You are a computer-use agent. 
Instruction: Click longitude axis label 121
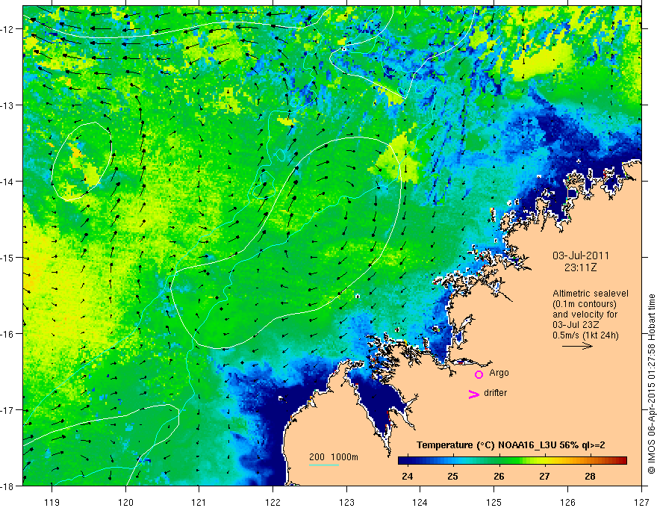coord(199,502)
